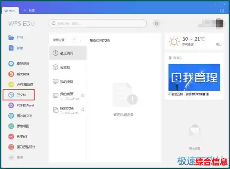Click the WPS EDU logo text
230x169 pixels.
pos(21,24)
